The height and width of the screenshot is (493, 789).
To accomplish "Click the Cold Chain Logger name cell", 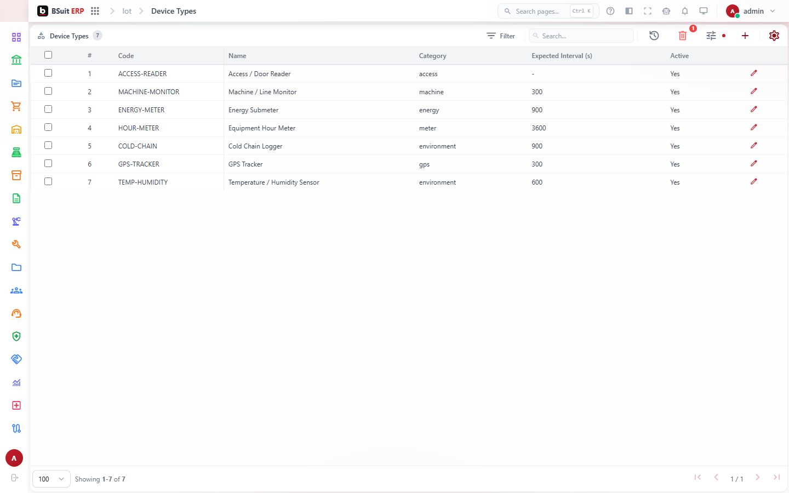I will pos(255,146).
